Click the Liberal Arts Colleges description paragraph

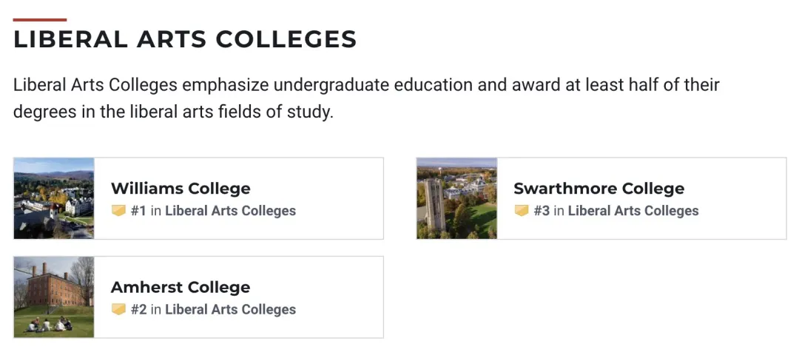tap(366, 98)
